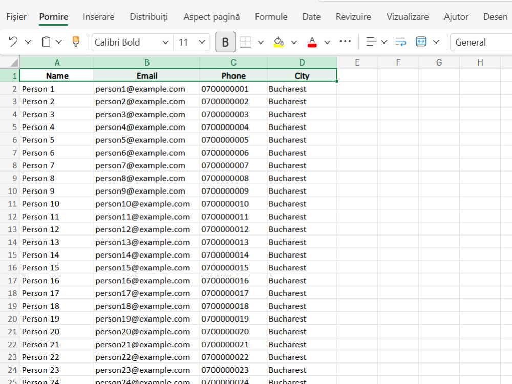Select column D header
This screenshot has width=512, height=384.
click(302, 62)
